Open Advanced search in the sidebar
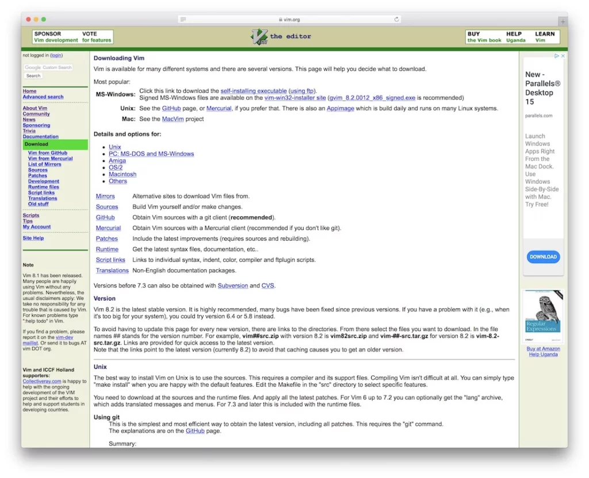The width and height of the screenshot is (589, 478). 43,97
